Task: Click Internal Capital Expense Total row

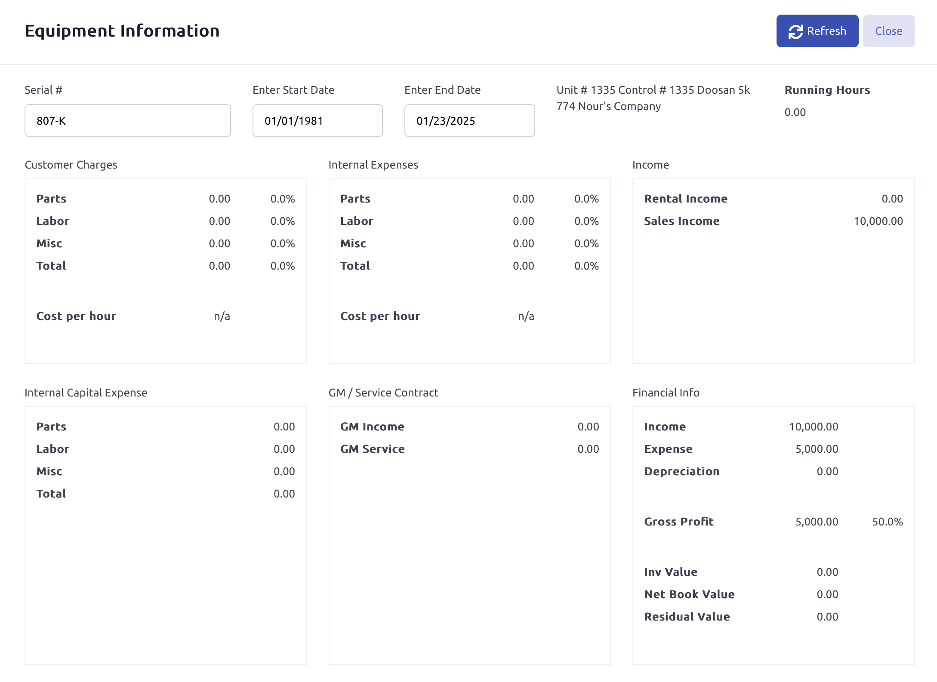Action: (51, 494)
